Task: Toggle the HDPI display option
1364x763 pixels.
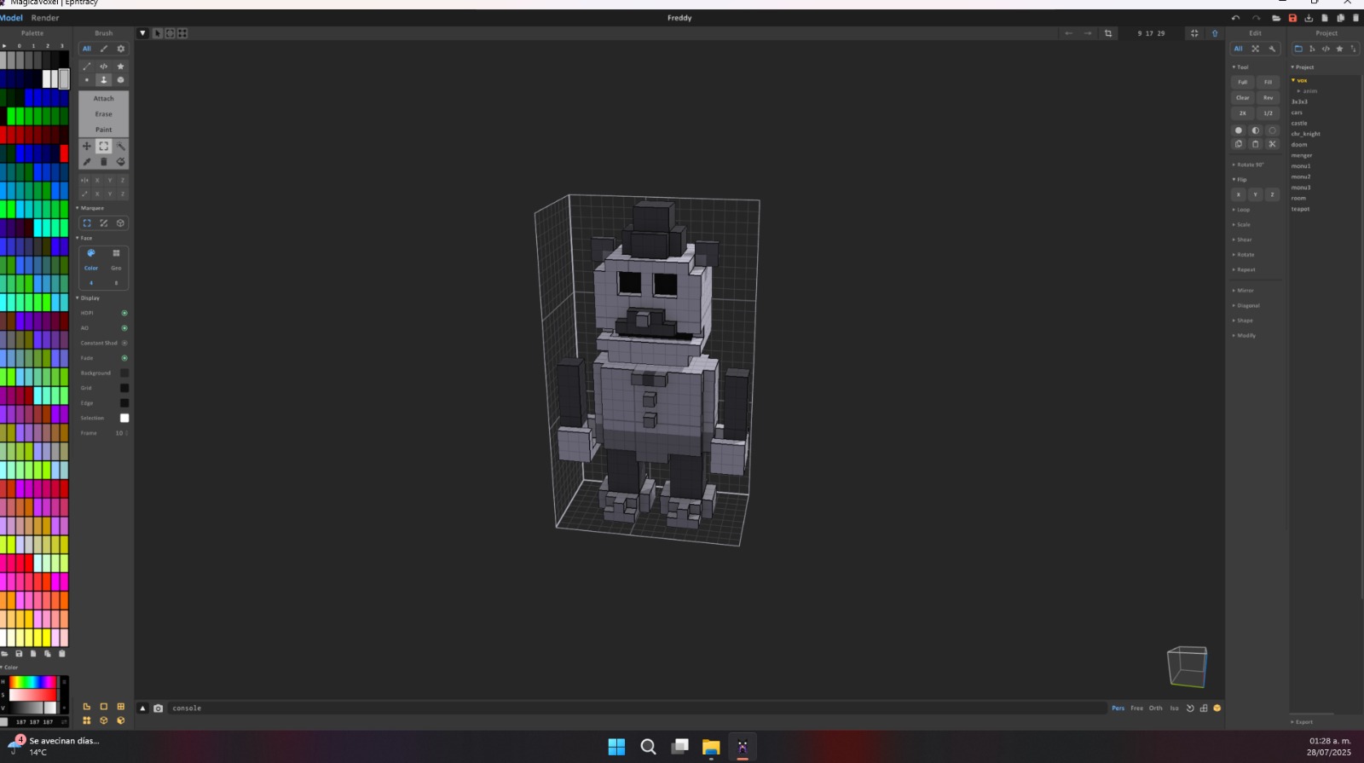Action: coord(124,313)
